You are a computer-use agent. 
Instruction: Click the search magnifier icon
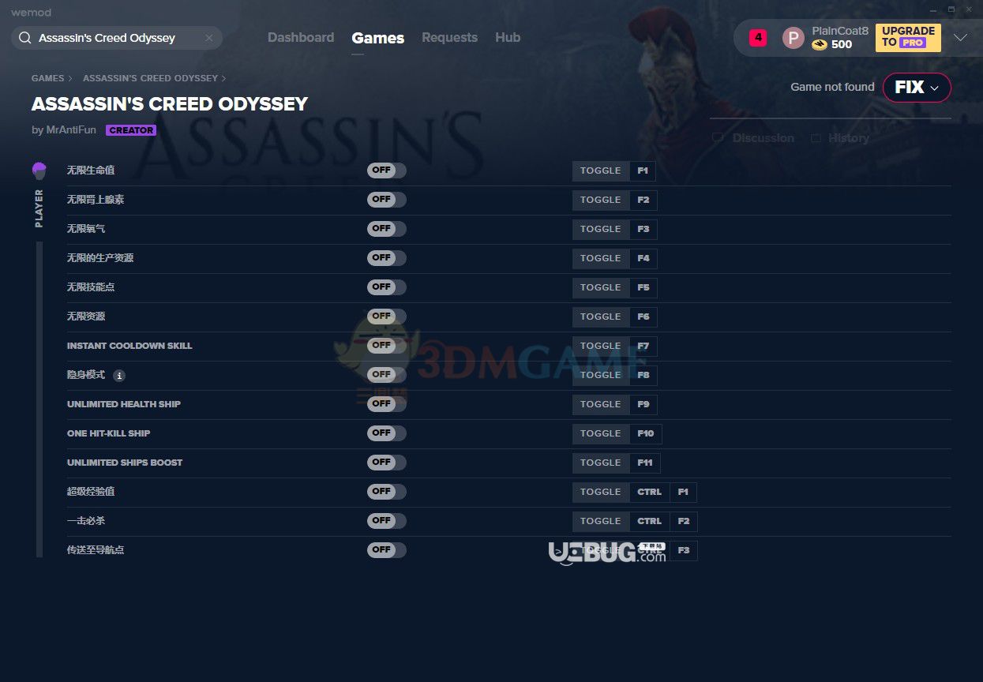pos(25,38)
